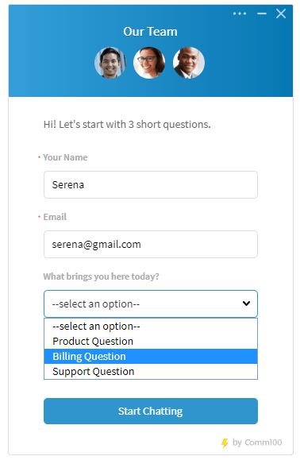Click the third team member's avatar
Screen dimensions: 300x460
pyautogui.click(x=189, y=63)
